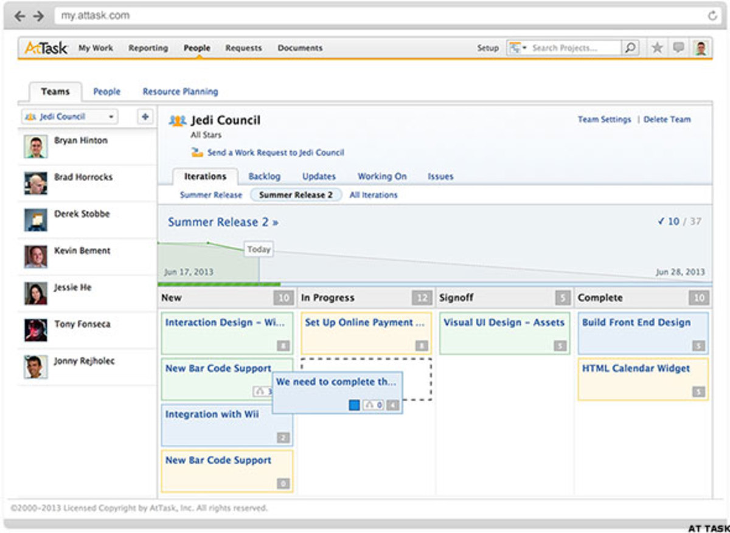
Task: Open the Reporting menu
Action: (148, 48)
